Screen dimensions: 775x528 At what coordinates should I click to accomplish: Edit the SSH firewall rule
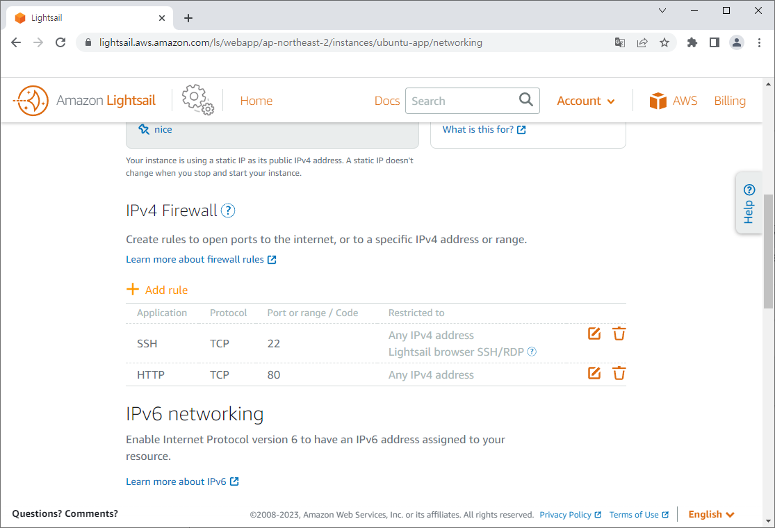(594, 333)
